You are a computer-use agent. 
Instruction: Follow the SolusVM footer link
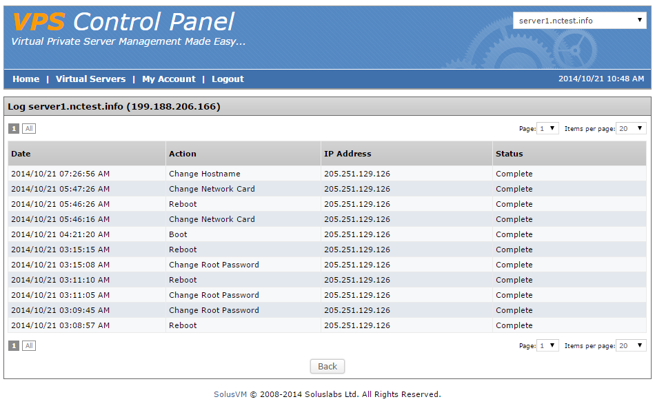tap(230, 394)
